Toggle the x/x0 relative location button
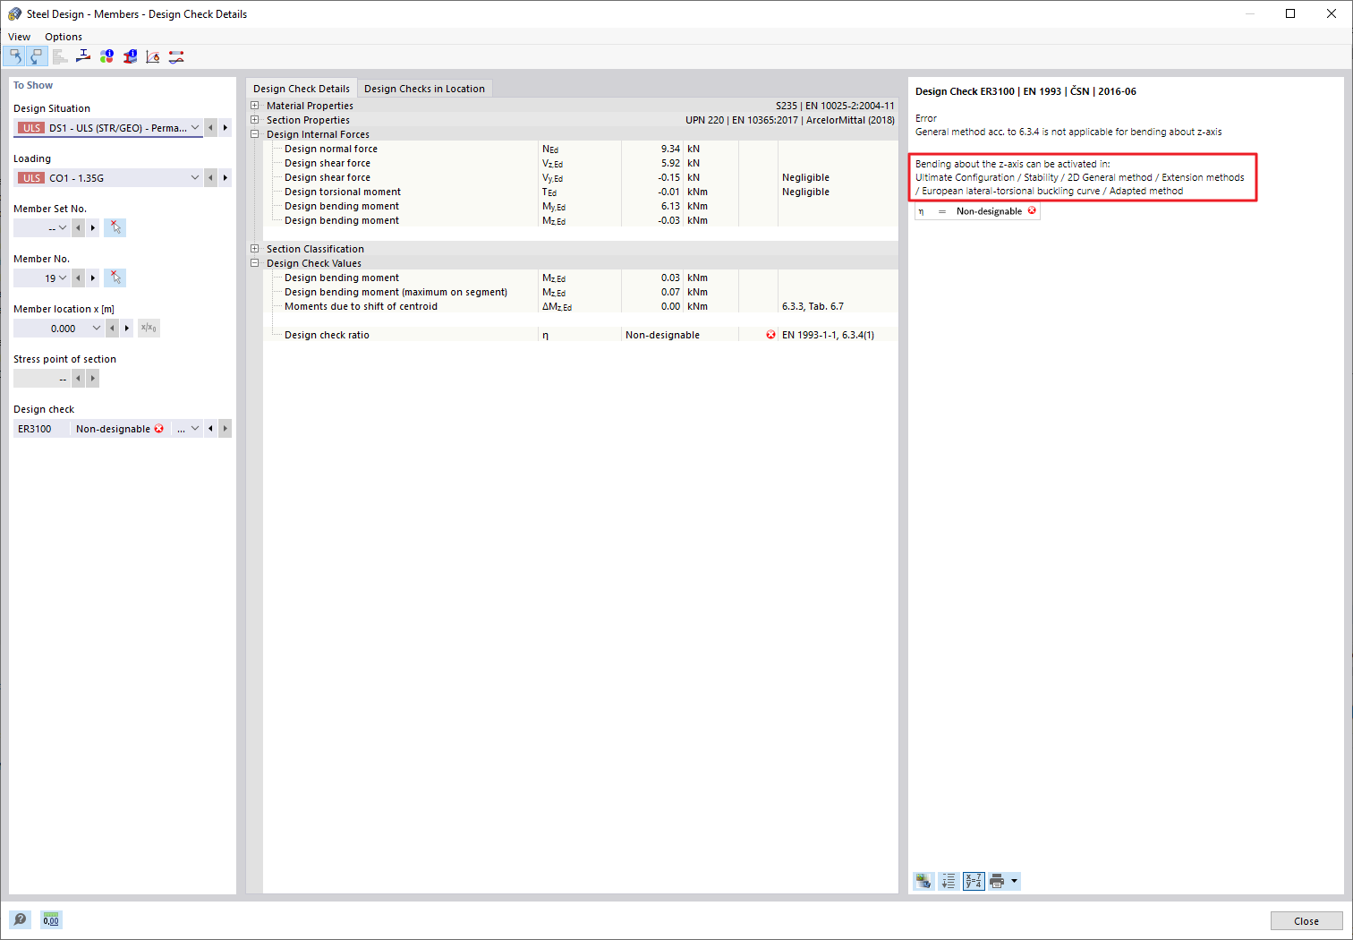 [x=148, y=328]
